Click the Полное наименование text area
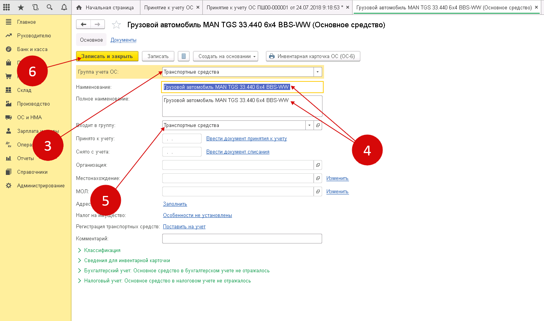544x321 pixels. click(242, 106)
